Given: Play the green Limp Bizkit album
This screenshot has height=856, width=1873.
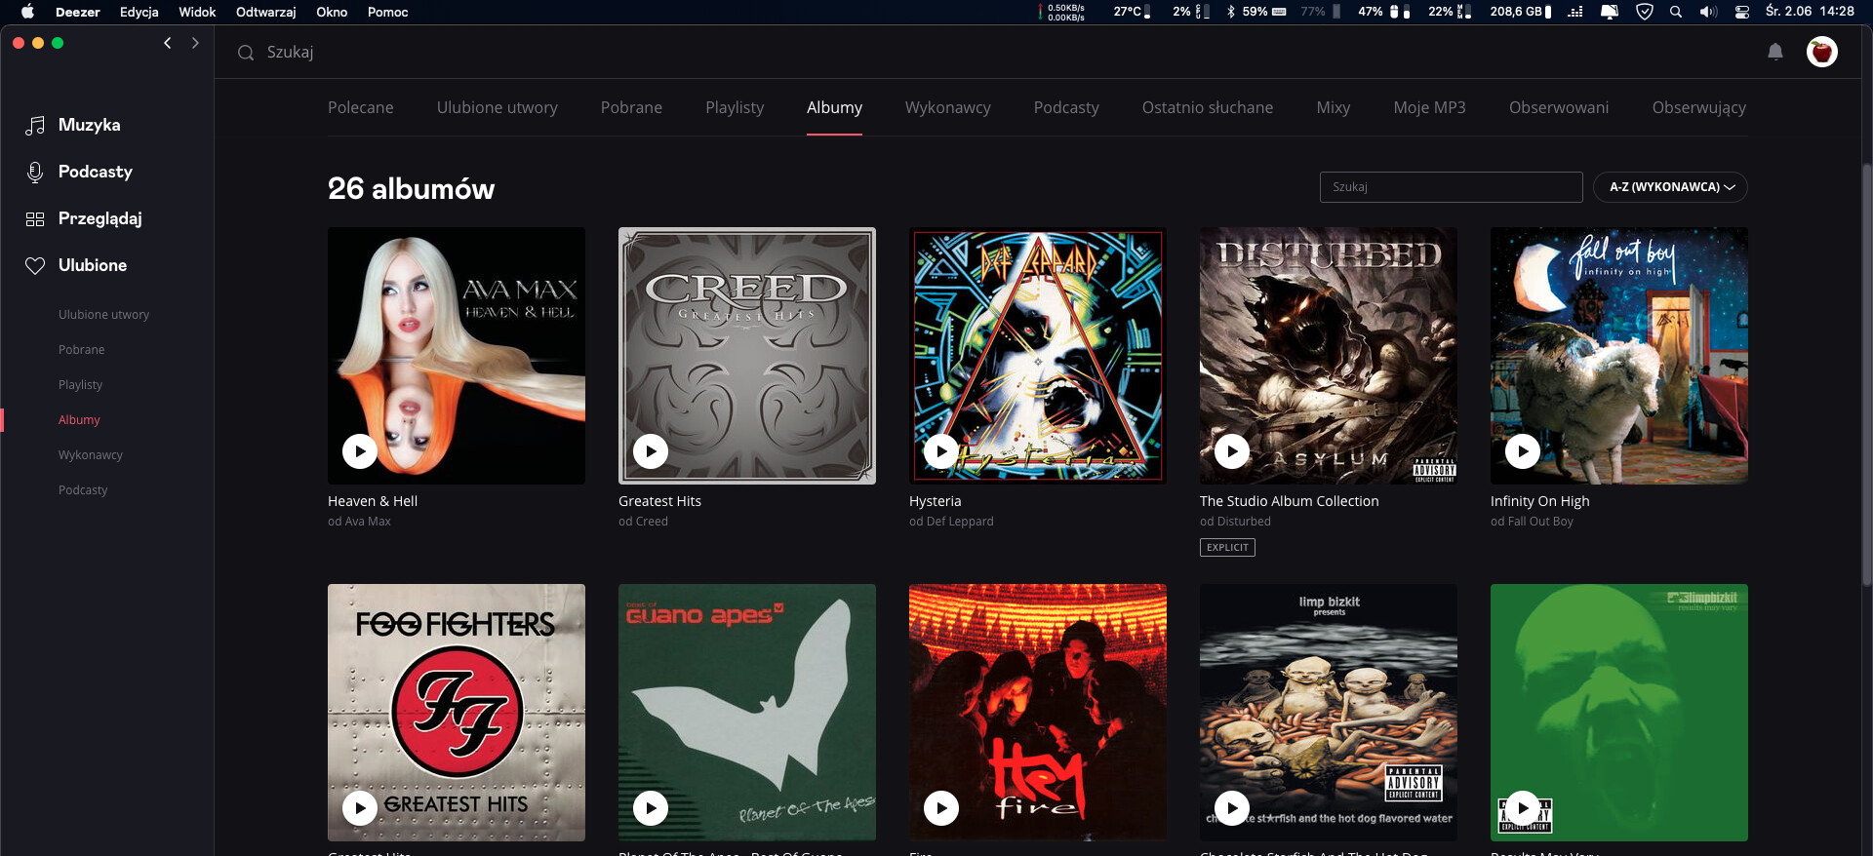Looking at the screenshot, I should click(1523, 807).
